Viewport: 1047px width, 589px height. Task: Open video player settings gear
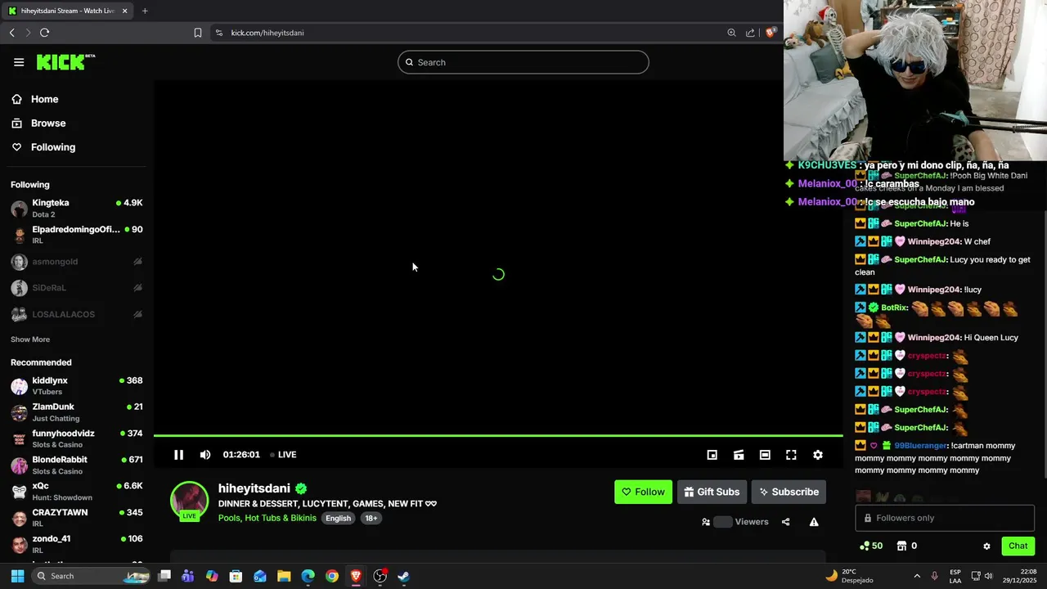pos(817,455)
